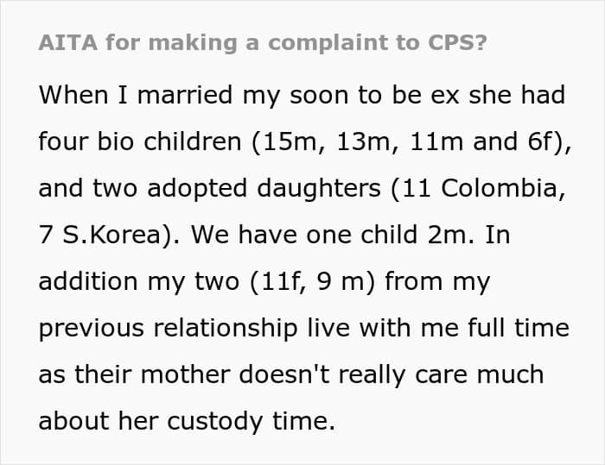This screenshot has height=465, width=605.
Task: Click the line starting 'When I married'
Action: (x=302, y=96)
